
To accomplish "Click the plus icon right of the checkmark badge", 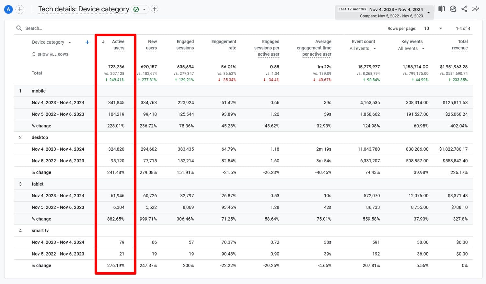I will [x=155, y=9].
